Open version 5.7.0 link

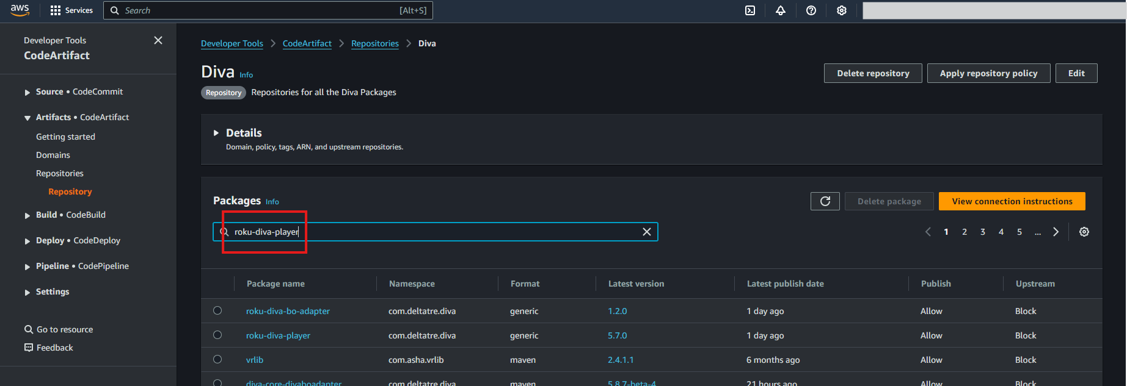[618, 335]
